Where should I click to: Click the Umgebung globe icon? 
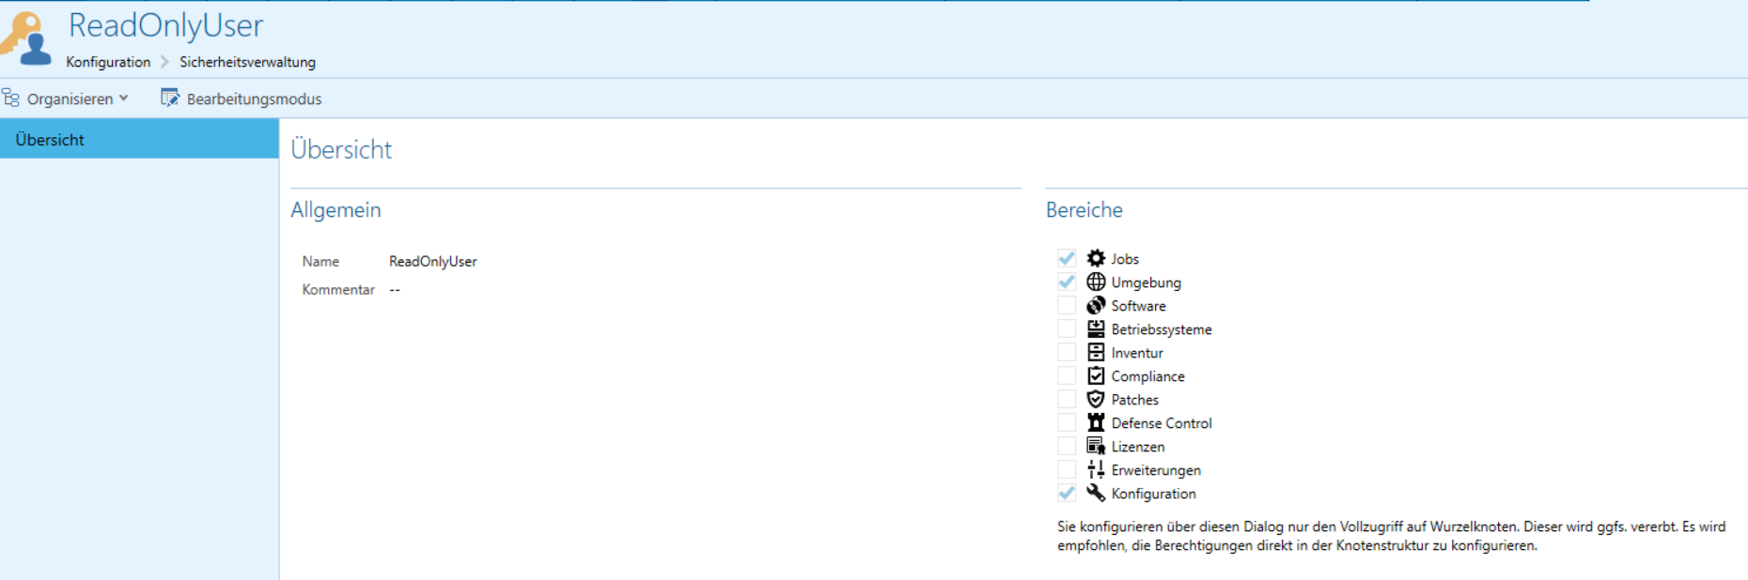tap(1096, 282)
